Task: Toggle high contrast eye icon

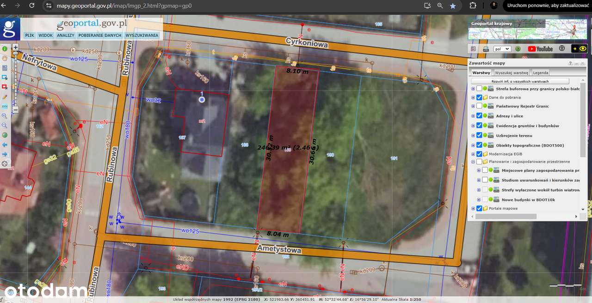Action: click(x=580, y=48)
